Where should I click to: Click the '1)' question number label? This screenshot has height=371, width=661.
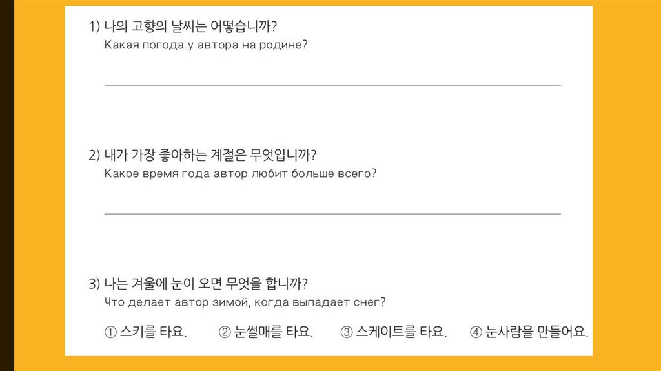94,27
